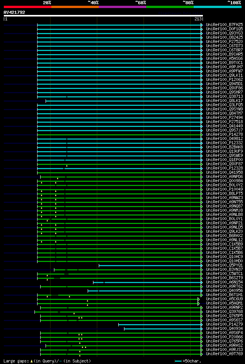Image resolution: width=245 pixels, height=364 pixels.
Task: Pick the UniRef100_Q1EP00 entry
Action: (x=224, y=160)
